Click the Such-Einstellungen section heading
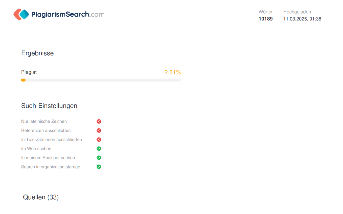343x214 pixels. click(49, 106)
